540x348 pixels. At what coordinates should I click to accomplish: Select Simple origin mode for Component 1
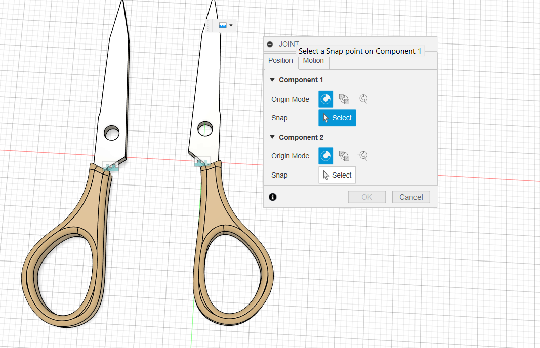[325, 99]
